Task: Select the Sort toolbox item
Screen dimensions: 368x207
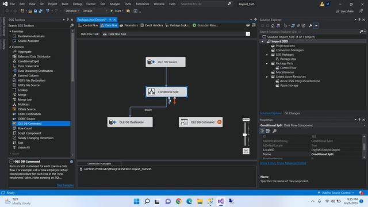Action: point(21,143)
